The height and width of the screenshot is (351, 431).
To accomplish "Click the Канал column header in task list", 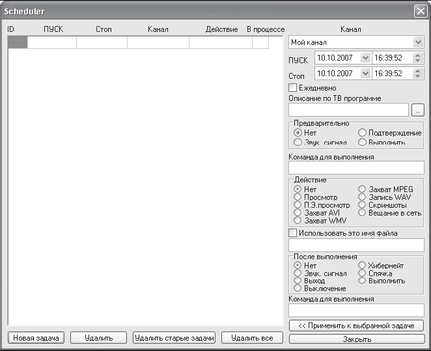I will coord(158,29).
